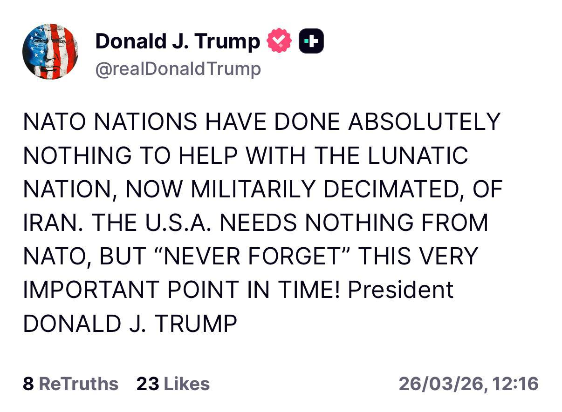Click the flag-painted profile picture
The width and height of the screenshot is (562, 412).
[51, 50]
